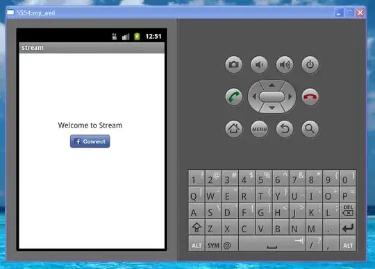Viewport: 375px width, 269px height.
Task: Click the stream title bar text
Action: (x=33, y=48)
